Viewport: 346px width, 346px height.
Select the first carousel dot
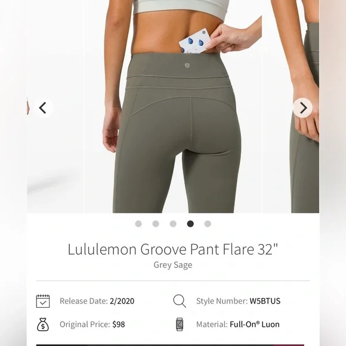coord(138,224)
